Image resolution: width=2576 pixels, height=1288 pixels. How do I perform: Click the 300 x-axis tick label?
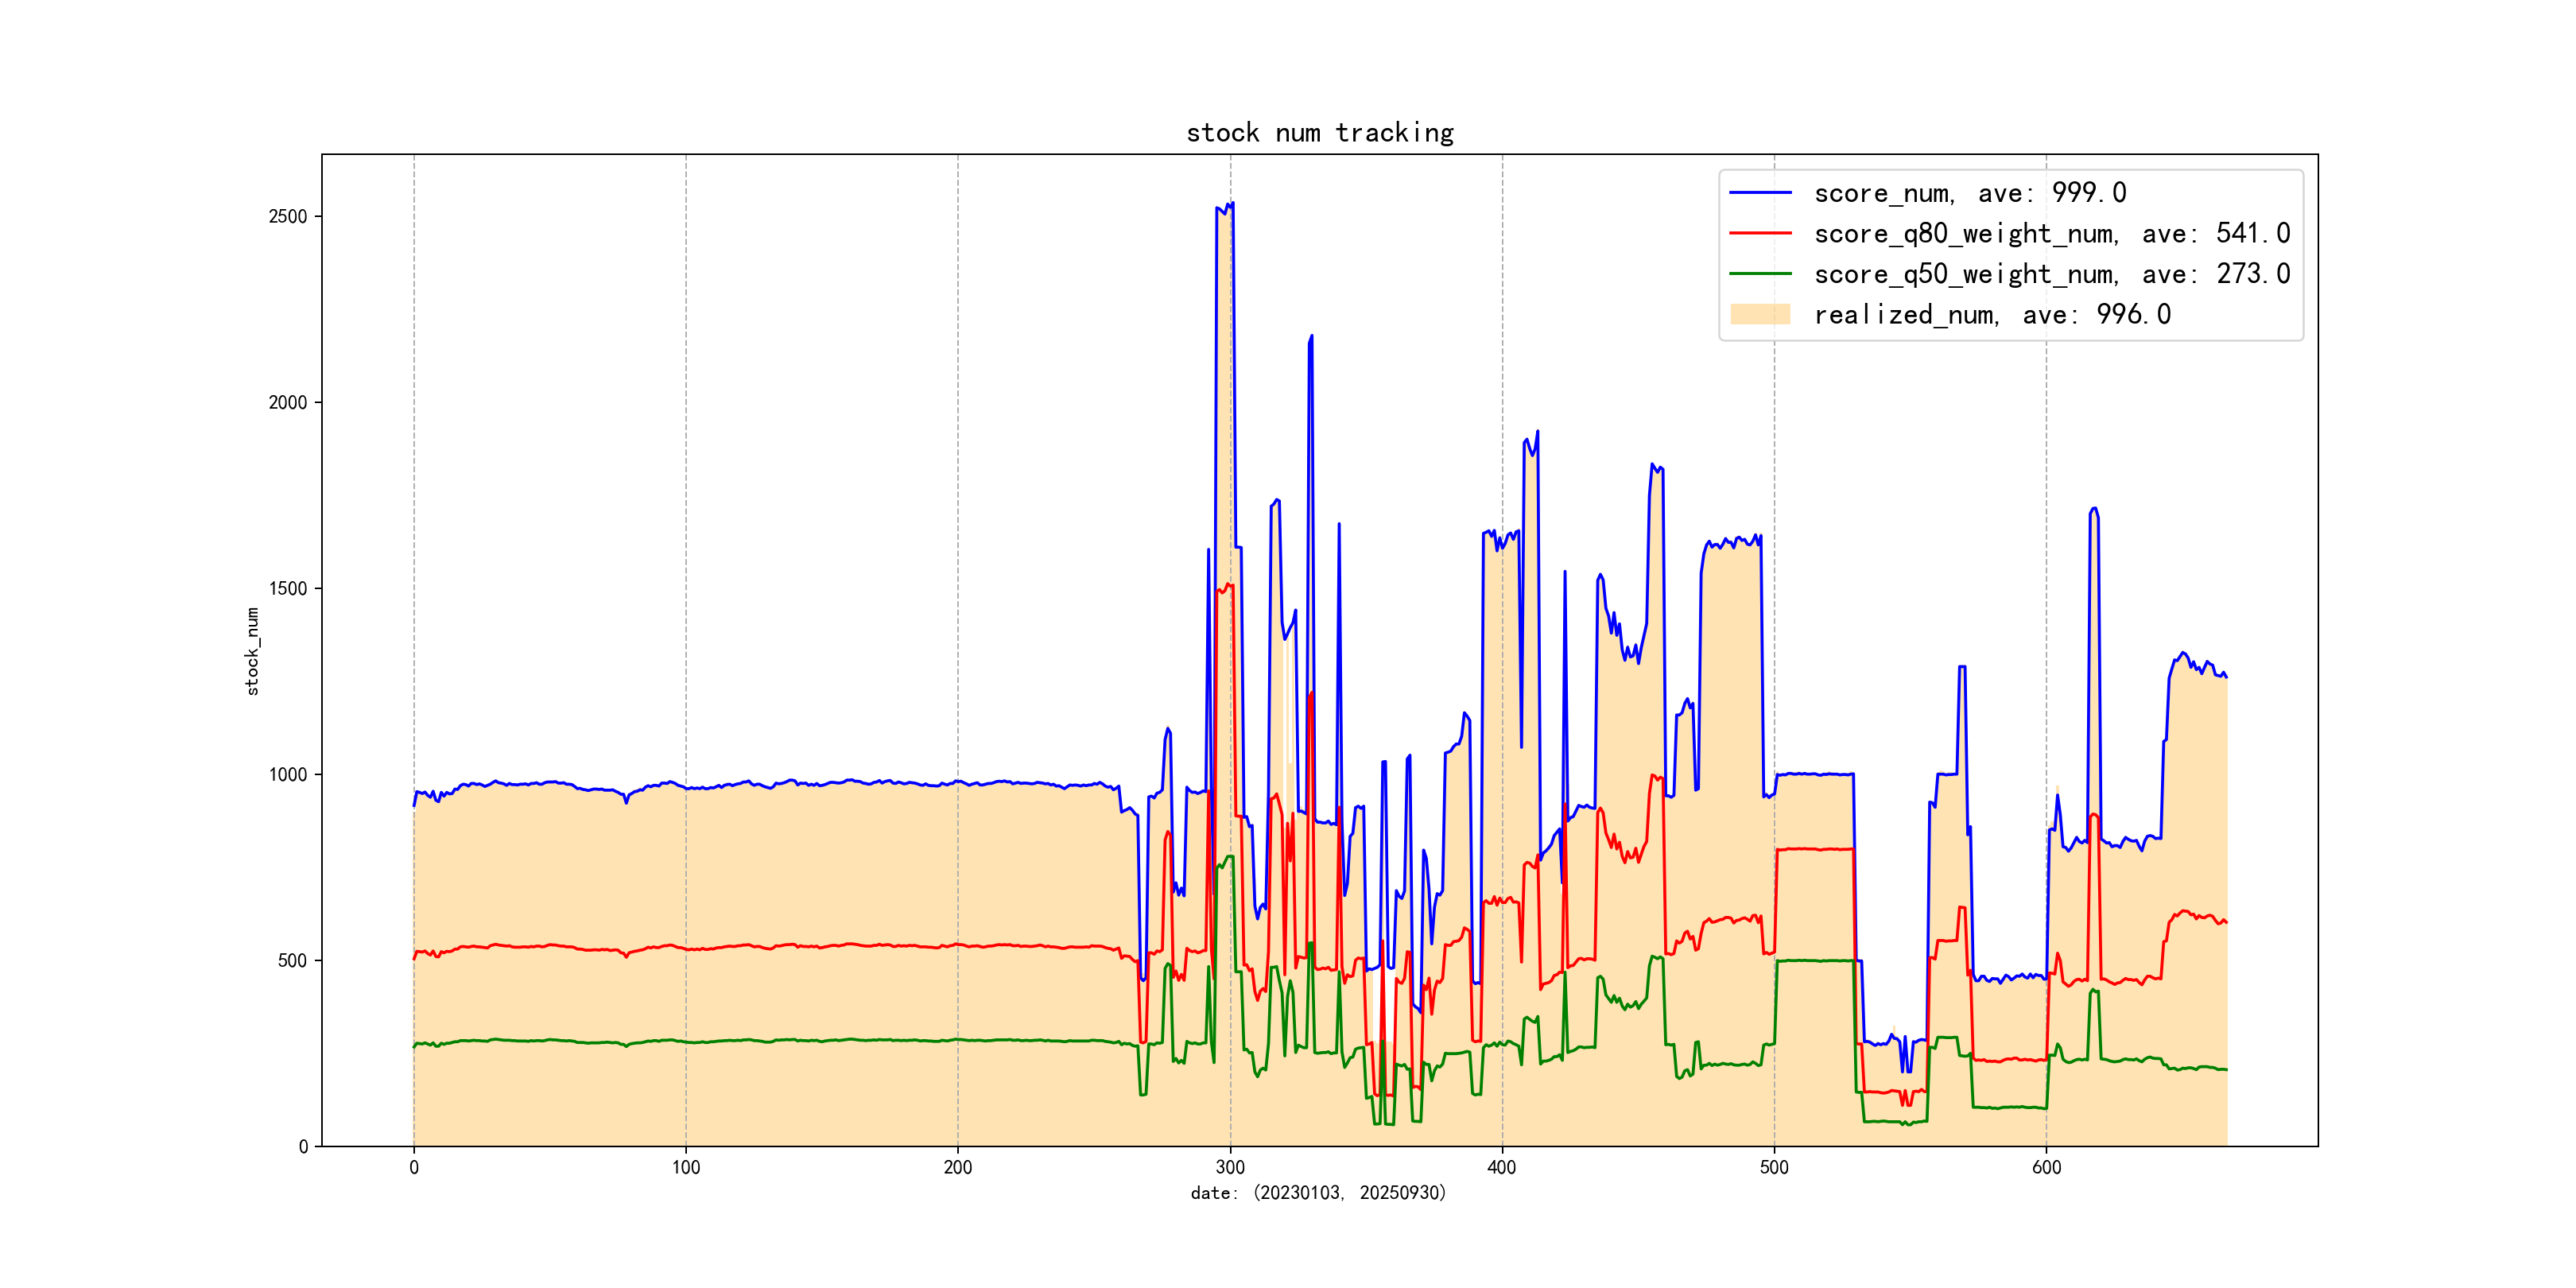click(1230, 1168)
